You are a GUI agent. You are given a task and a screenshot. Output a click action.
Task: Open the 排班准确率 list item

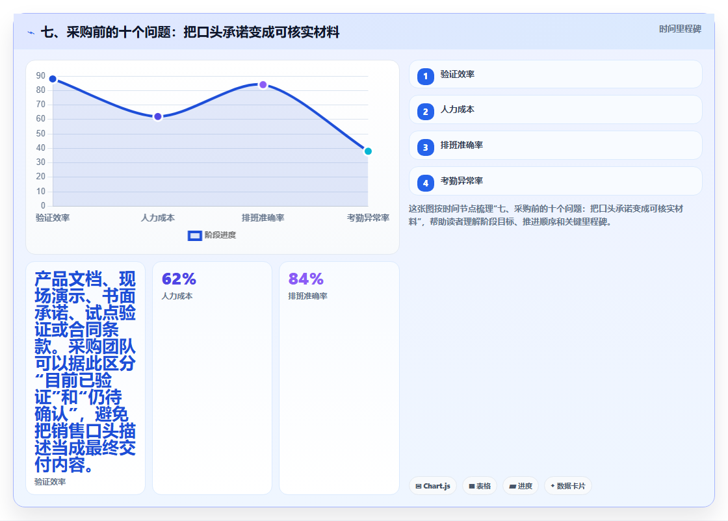[x=555, y=146]
